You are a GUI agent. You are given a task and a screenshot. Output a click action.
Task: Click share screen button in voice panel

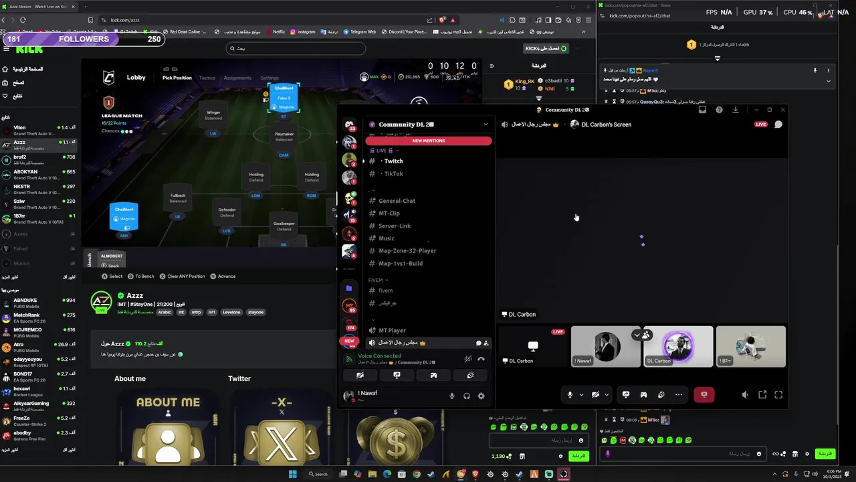coord(397,376)
